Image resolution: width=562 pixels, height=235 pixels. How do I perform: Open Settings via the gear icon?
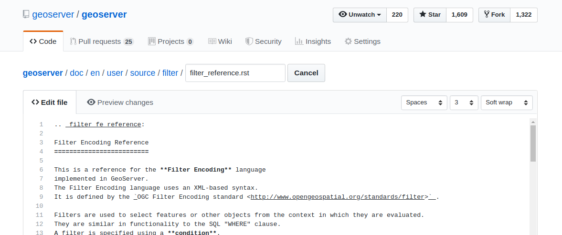[348, 41]
